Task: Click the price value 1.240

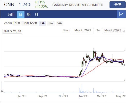Action: [24, 5]
